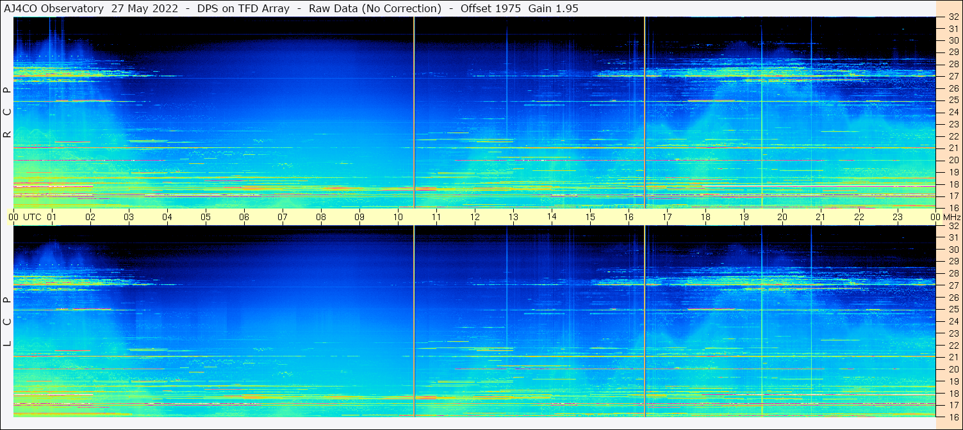
Task: Select the 16 hour tick label
Action: pos(629,217)
